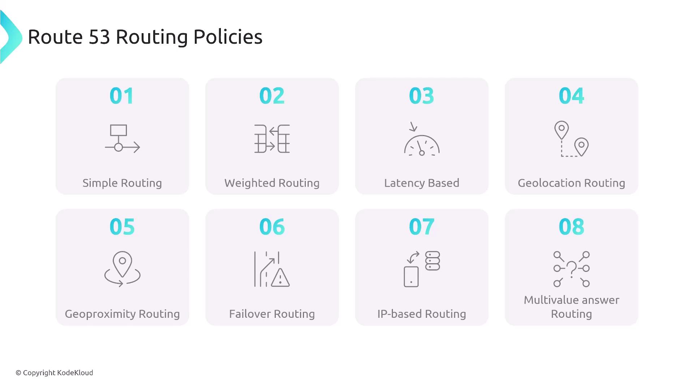The height and width of the screenshot is (390, 694).
Task: Select the Multivalue answer Routing label
Action: pyautogui.click(x=571, y=307)
